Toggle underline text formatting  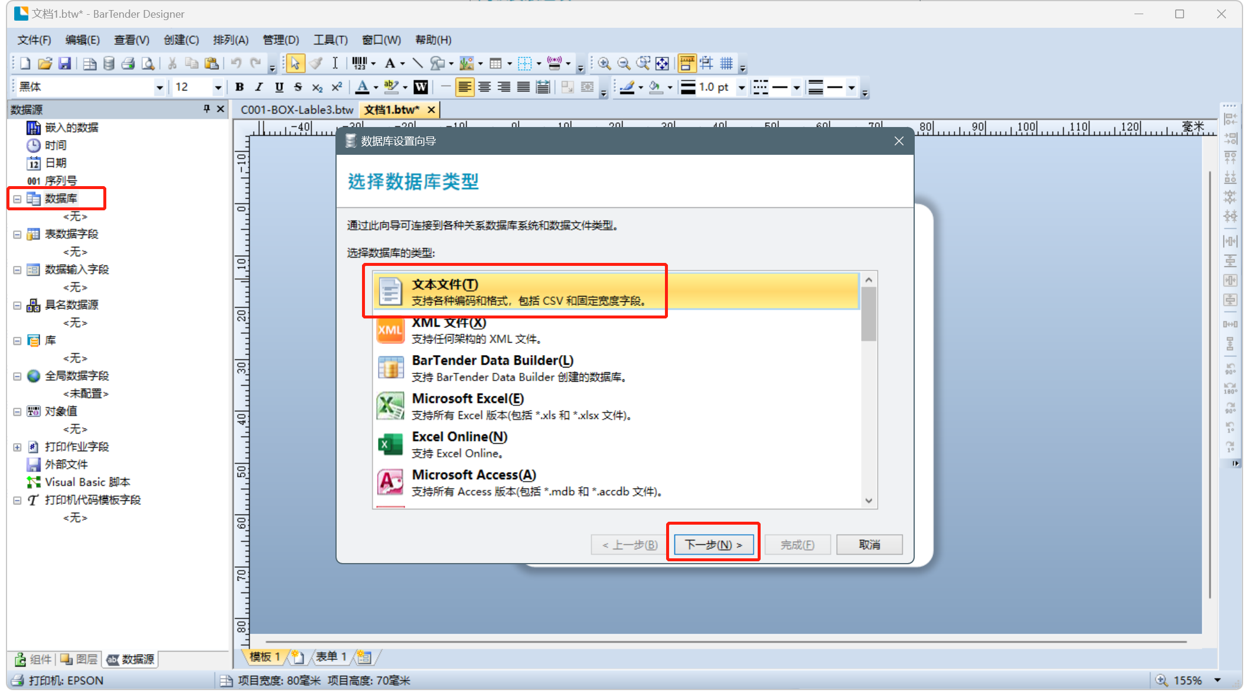(x=279, y=87)
